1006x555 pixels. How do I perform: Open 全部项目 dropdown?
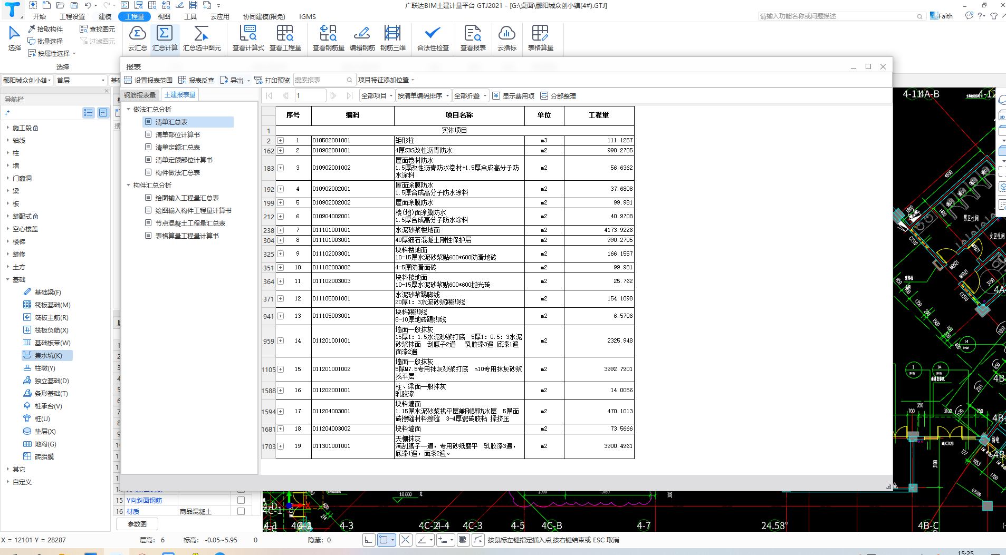tap(377, 95)
